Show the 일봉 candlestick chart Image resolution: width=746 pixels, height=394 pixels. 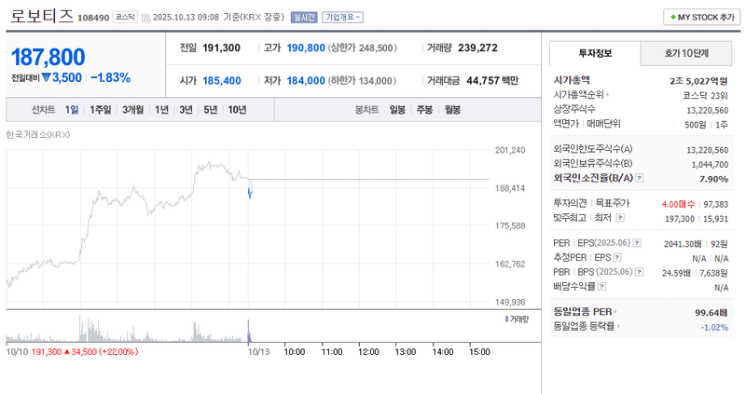(397, 110)
